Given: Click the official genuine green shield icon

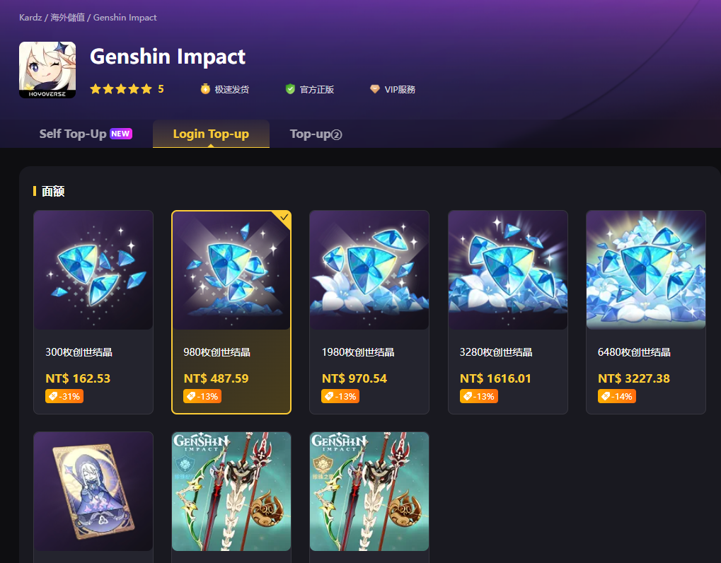Looking at the screenshot, I should point(289,89).
